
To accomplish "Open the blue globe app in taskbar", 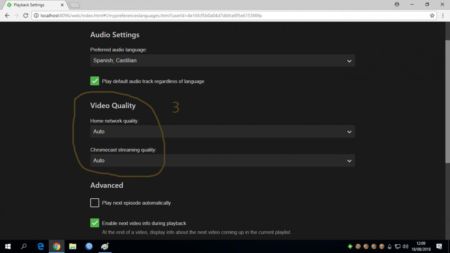I will [89, 246].
